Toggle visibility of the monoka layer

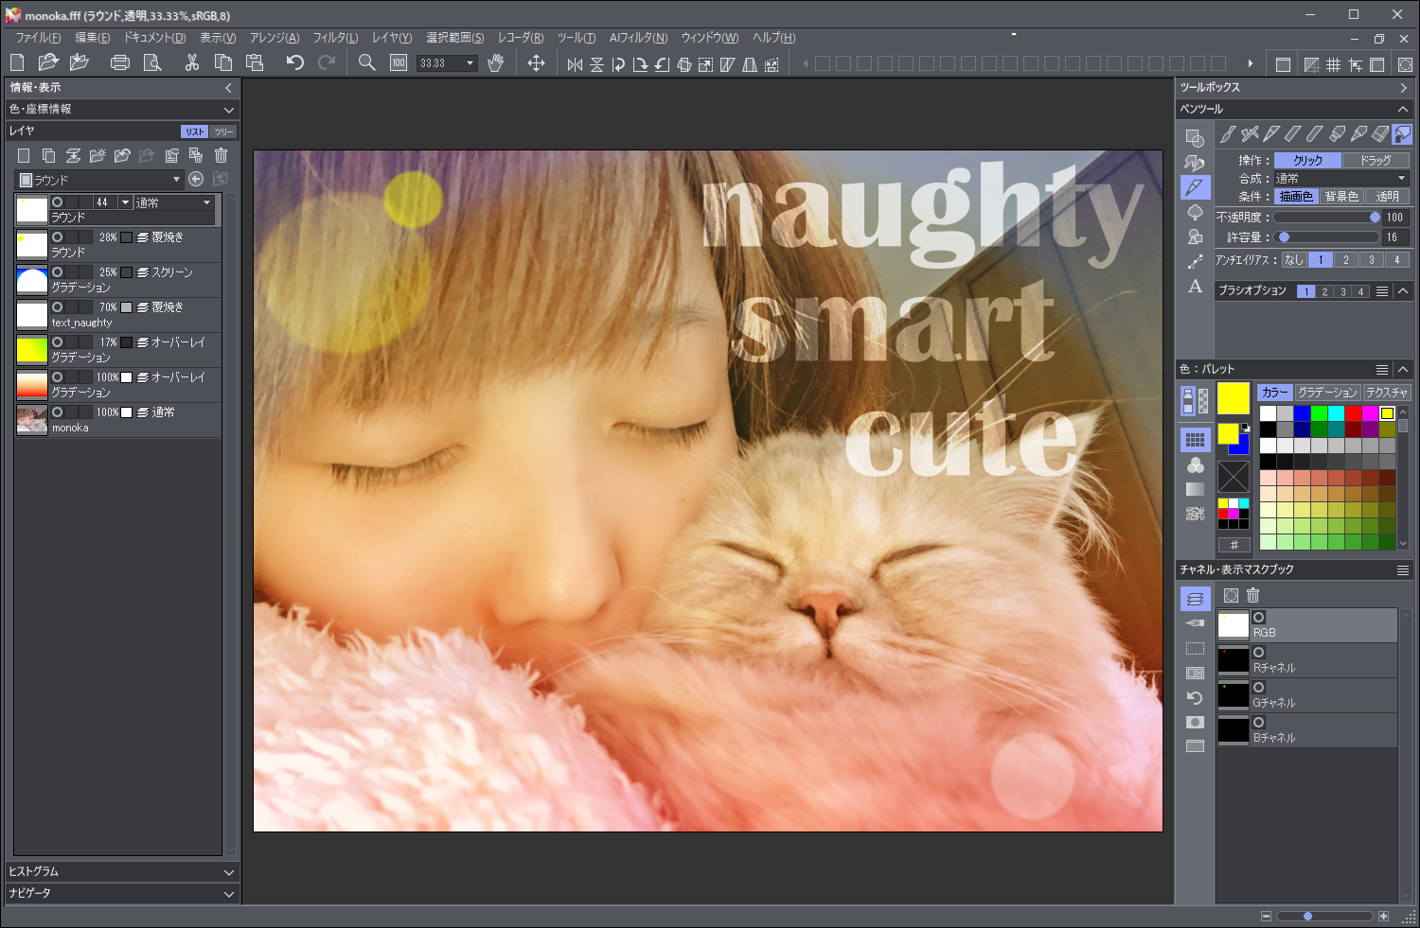point(57,412)
